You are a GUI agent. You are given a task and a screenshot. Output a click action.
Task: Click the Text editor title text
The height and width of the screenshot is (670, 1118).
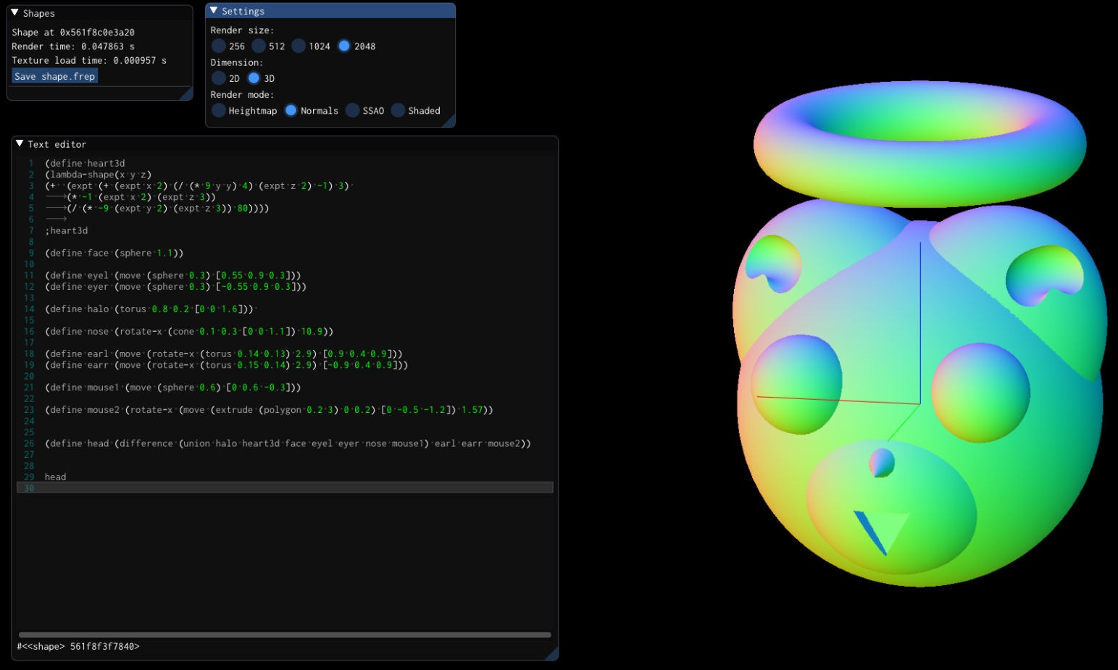(57, 145)
